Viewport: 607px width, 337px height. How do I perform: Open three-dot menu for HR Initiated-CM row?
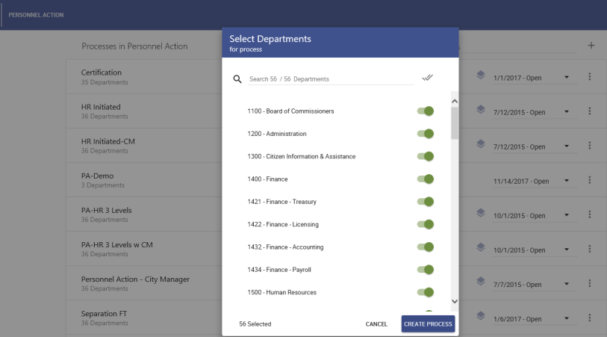(x=589, y=146)
